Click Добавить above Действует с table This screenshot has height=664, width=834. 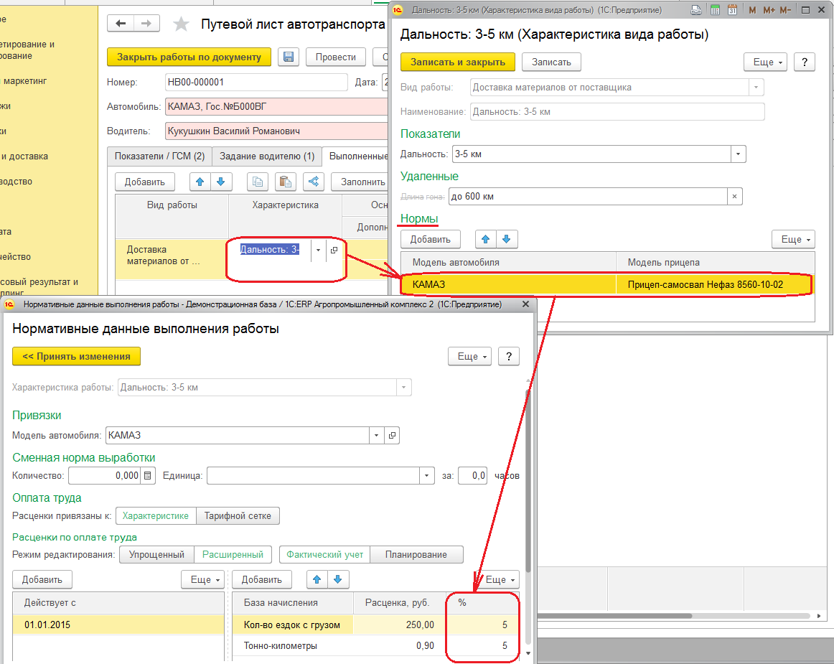click(42, 580)
